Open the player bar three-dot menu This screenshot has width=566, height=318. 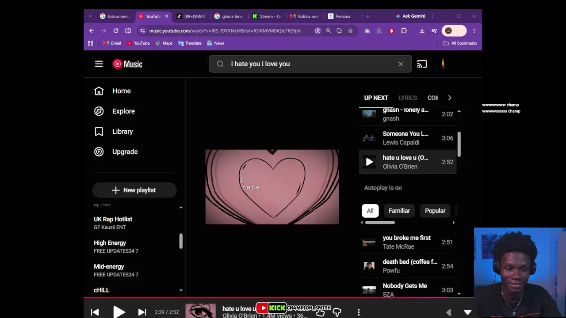pos(359,312)
